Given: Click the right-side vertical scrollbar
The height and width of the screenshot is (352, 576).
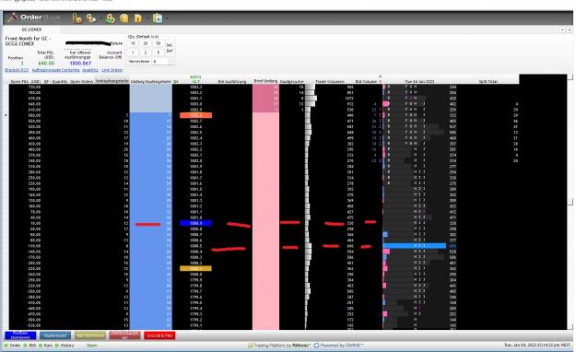Looking at the screenshot, I should 570,202.
